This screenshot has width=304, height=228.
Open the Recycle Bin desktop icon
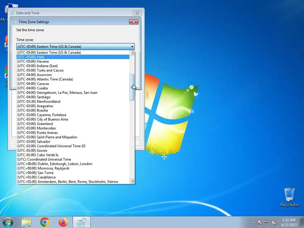coord(289,197)
